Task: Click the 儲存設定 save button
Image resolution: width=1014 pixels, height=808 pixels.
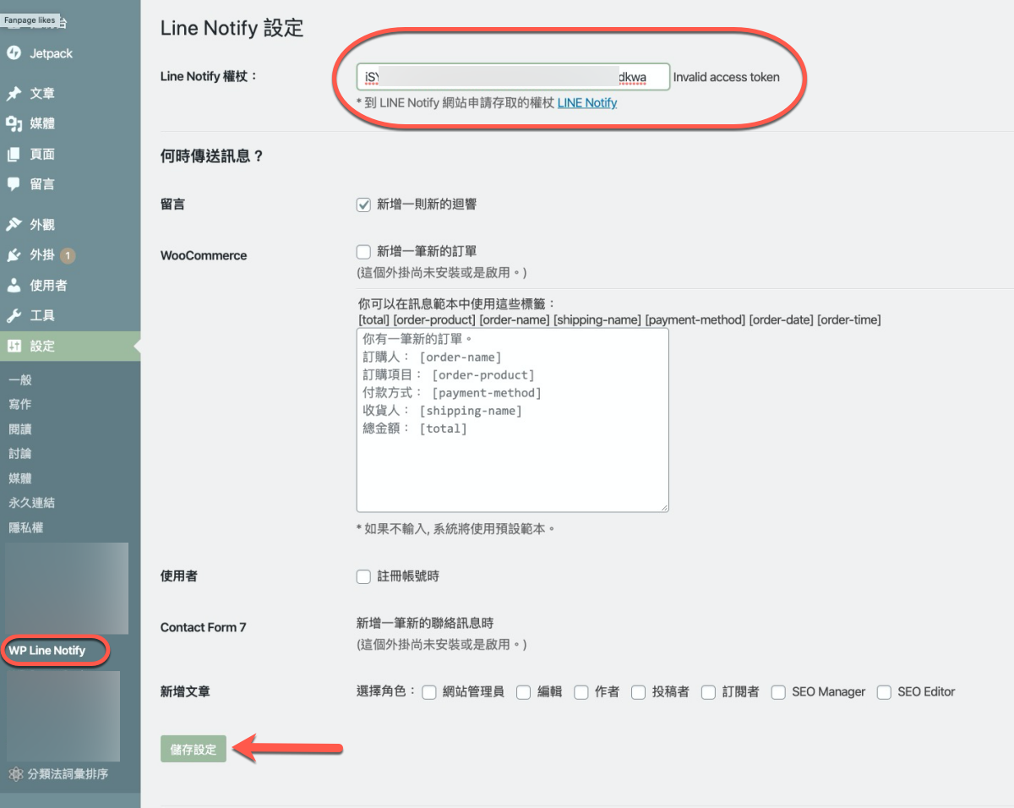Action: click(194, 749)
